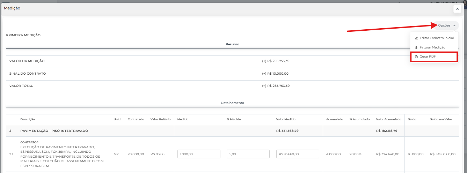Close the Medição dialog with the X

click(x=457, y=9)
